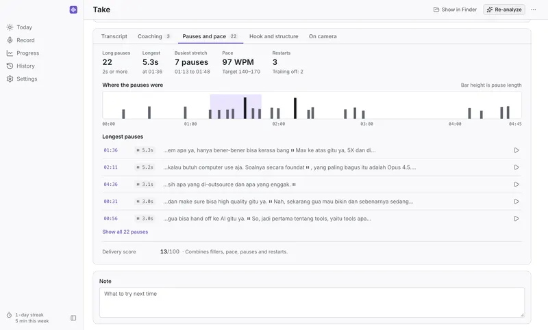Click the '5 min this week' text
This screenshot has height=330, width=548.
(32, 321)
